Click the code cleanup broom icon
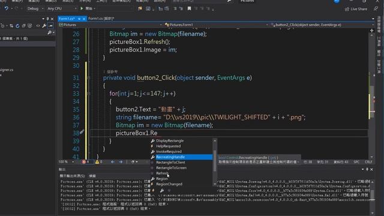The height and width of the screenshot is (216, 384). coord(133,162)
